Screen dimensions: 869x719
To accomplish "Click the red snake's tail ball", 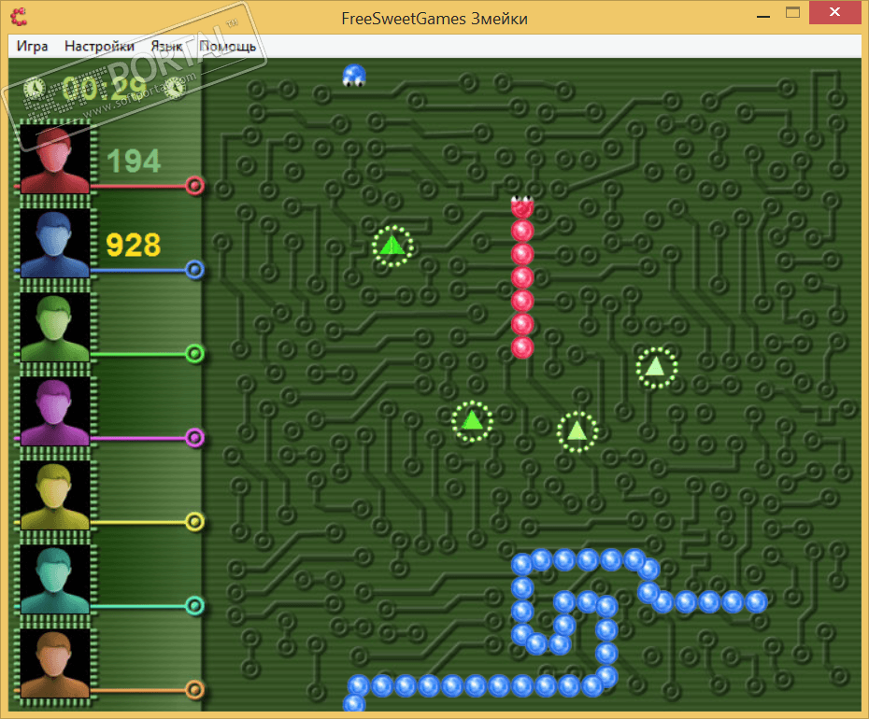I will click(x=522, y=348).
